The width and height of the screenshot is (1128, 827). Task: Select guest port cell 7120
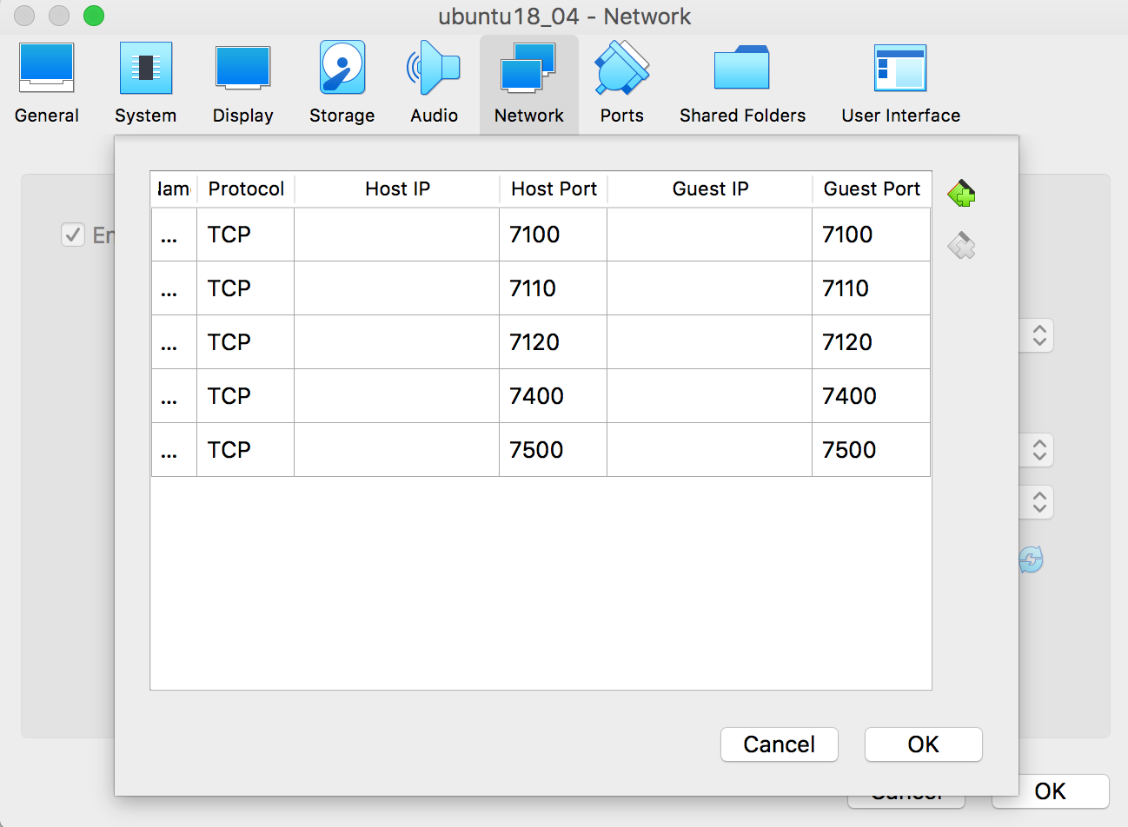coord(871,342)
